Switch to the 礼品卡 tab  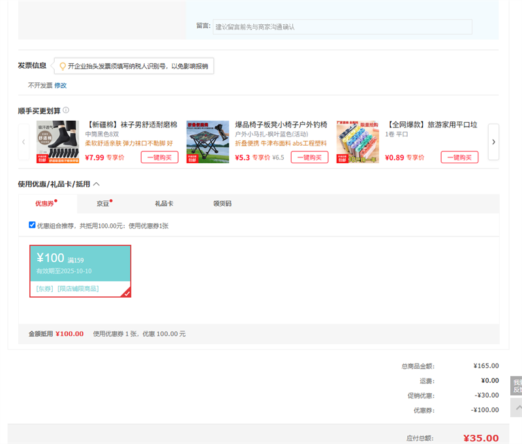tap(164, 204)
